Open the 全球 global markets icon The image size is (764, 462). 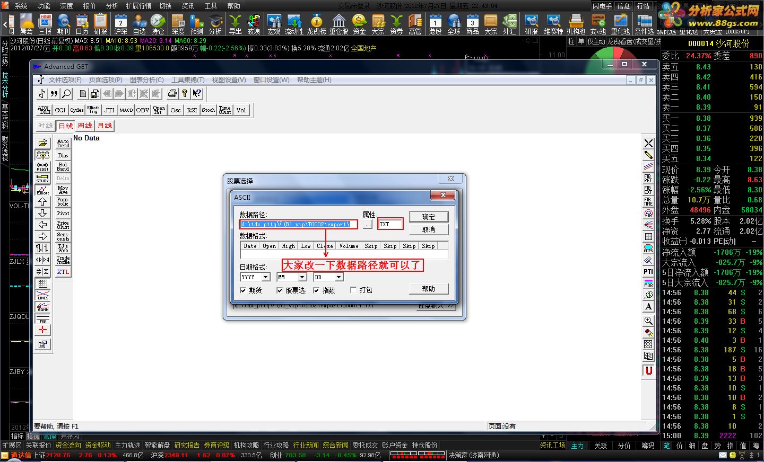pyautogui.click(x=454, y=24)
